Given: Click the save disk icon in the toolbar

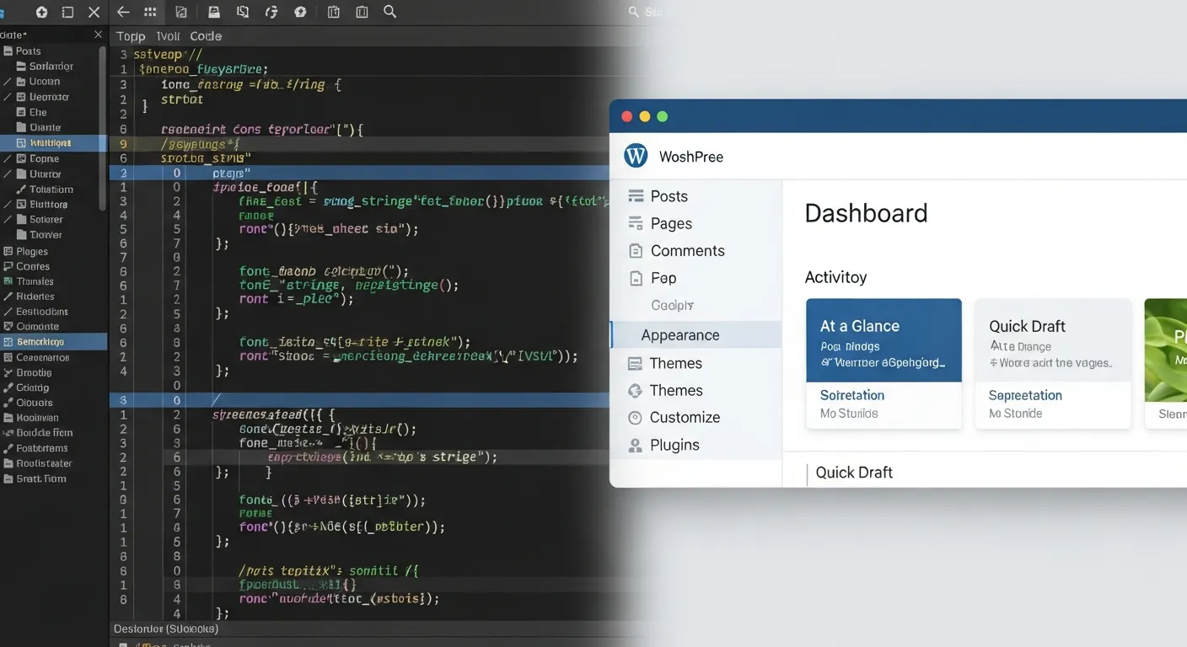Looking at the screenshot, I should coord(214,12).
